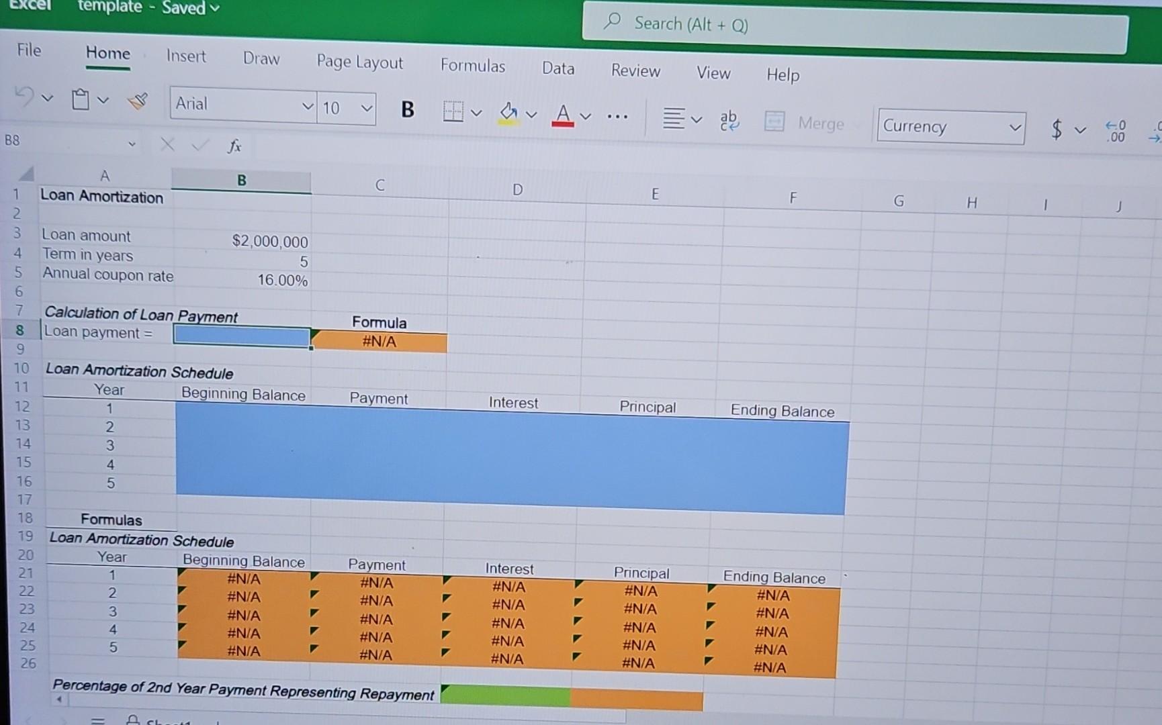1162x725 pixels.
Task: Open the Borders dropdown arrow
Action: pos(476,112)
